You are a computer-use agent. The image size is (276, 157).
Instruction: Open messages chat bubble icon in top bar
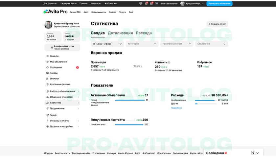tap(151, 4)
